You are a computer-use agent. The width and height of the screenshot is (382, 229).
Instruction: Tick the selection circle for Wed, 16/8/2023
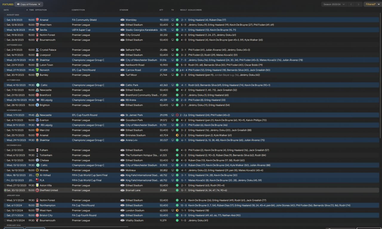[5, 30]
